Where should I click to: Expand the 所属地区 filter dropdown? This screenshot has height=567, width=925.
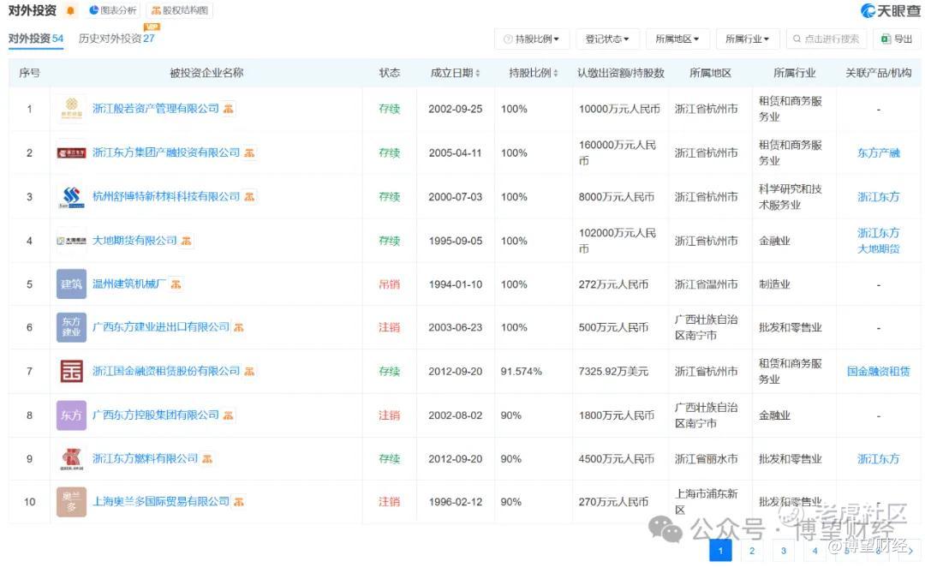[x=677, y=39]
